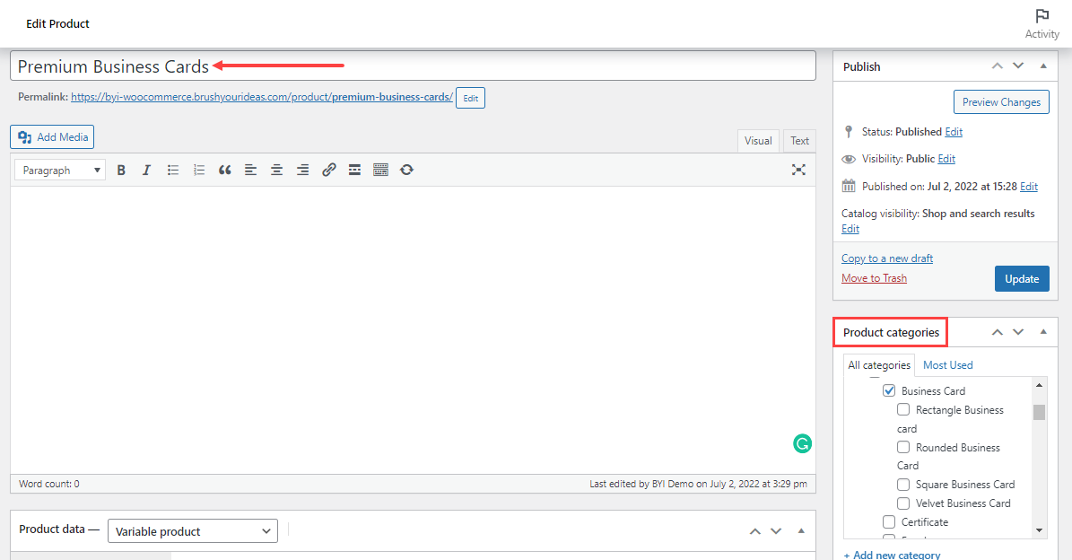
Task: Insert a numbered list
Action: (198, 170)
